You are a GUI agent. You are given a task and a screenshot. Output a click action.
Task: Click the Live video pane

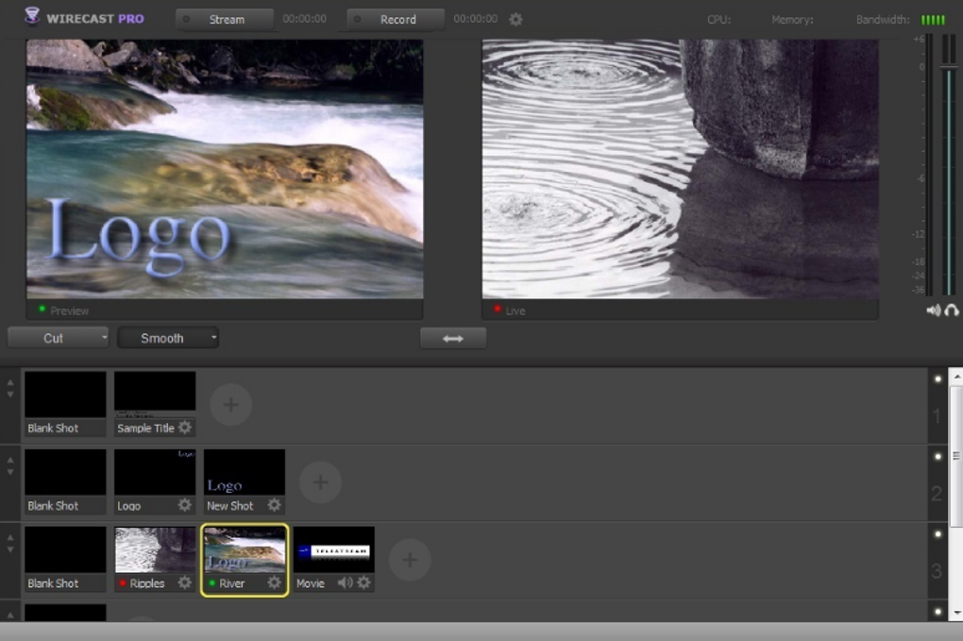click(681, 169)
